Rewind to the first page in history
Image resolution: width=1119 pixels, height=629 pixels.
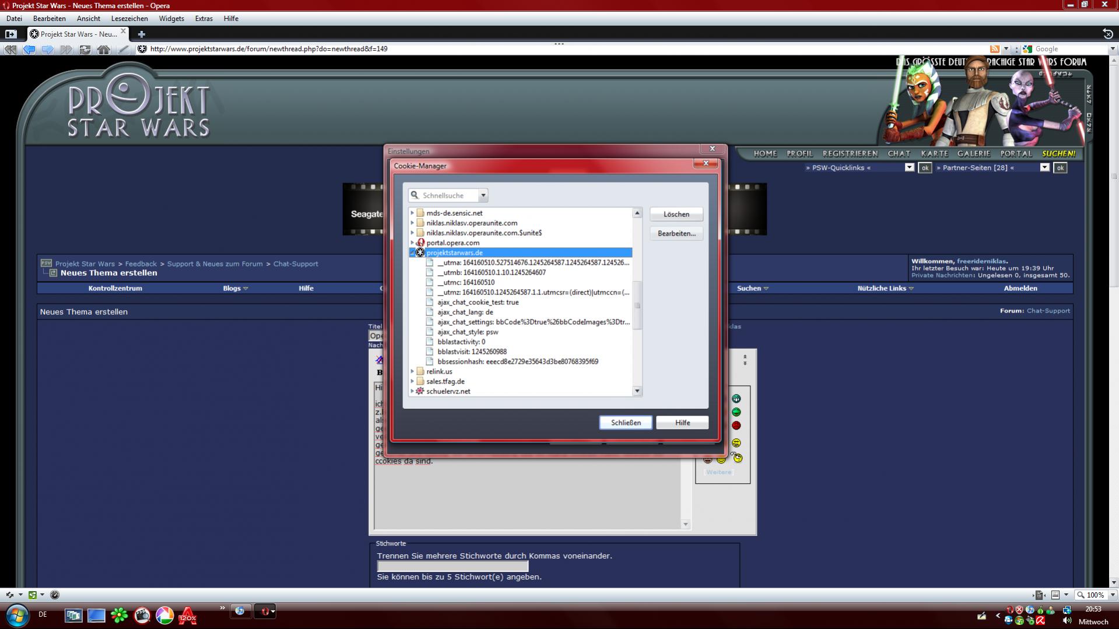click(x=10, y=50)
